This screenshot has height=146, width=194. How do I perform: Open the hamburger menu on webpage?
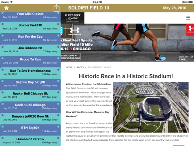tap(188, 17)
